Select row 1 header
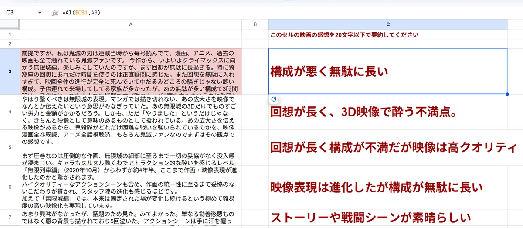The height and width of the screenshot is (228, 523). coord(10,34)
